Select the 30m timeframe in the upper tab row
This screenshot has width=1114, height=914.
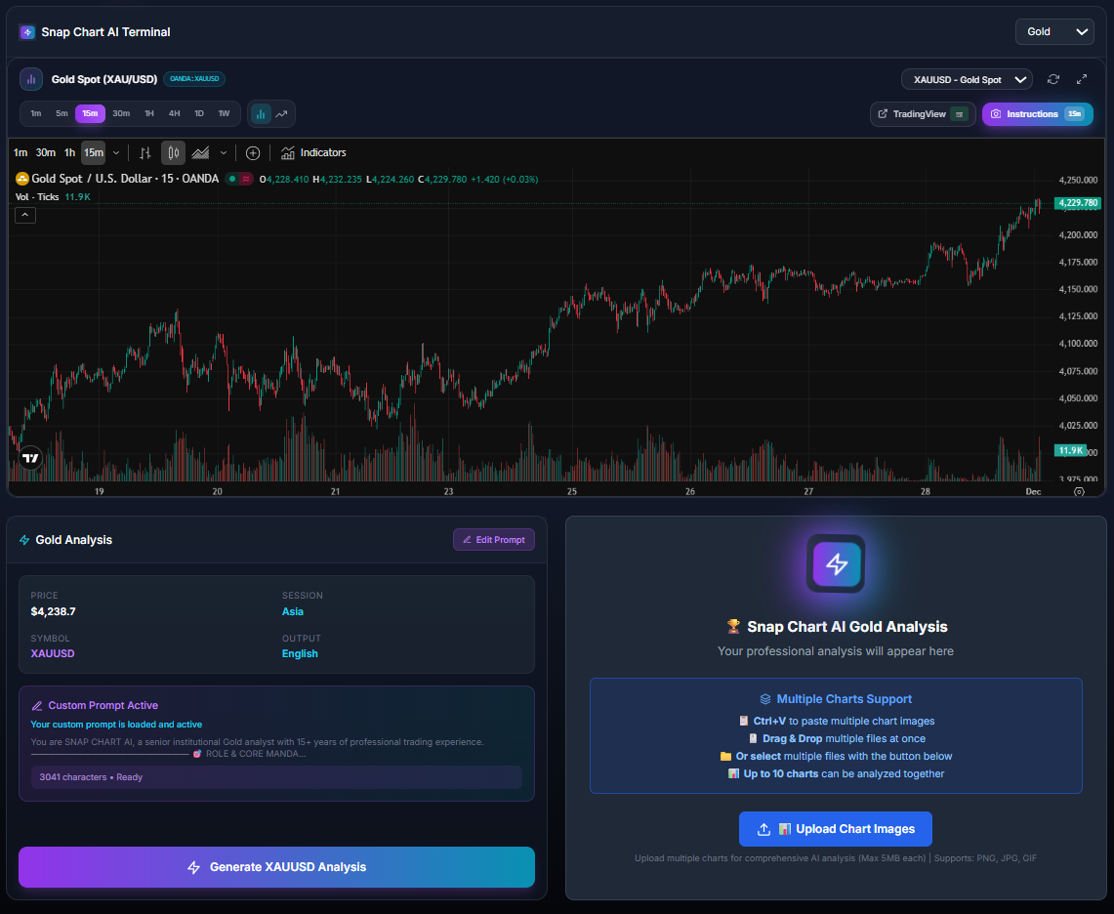(121, 113)
